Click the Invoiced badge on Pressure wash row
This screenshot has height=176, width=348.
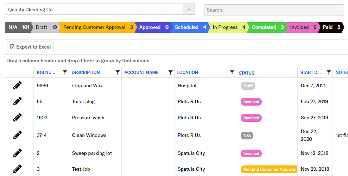251,118
